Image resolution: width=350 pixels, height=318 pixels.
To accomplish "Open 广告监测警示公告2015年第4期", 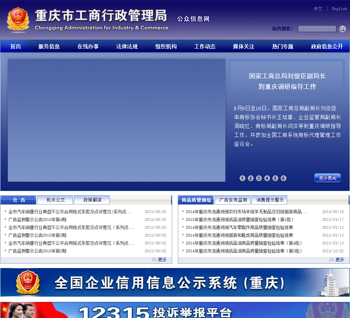I will (x=37, y=219).
